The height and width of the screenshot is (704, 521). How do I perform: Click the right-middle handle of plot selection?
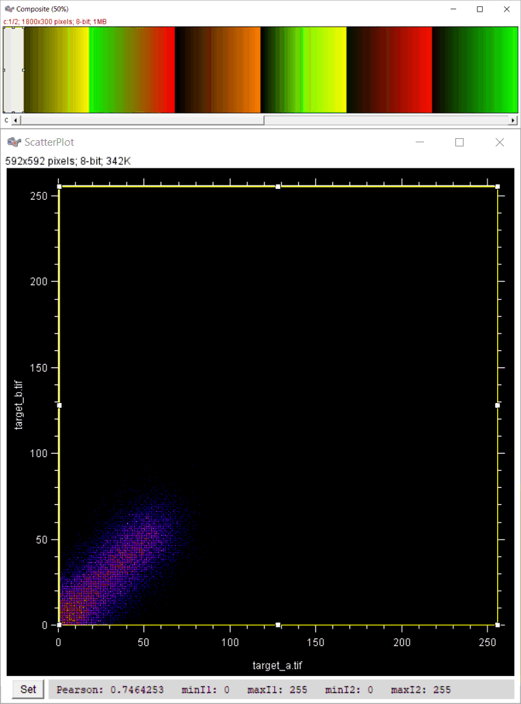pos(497,405)
